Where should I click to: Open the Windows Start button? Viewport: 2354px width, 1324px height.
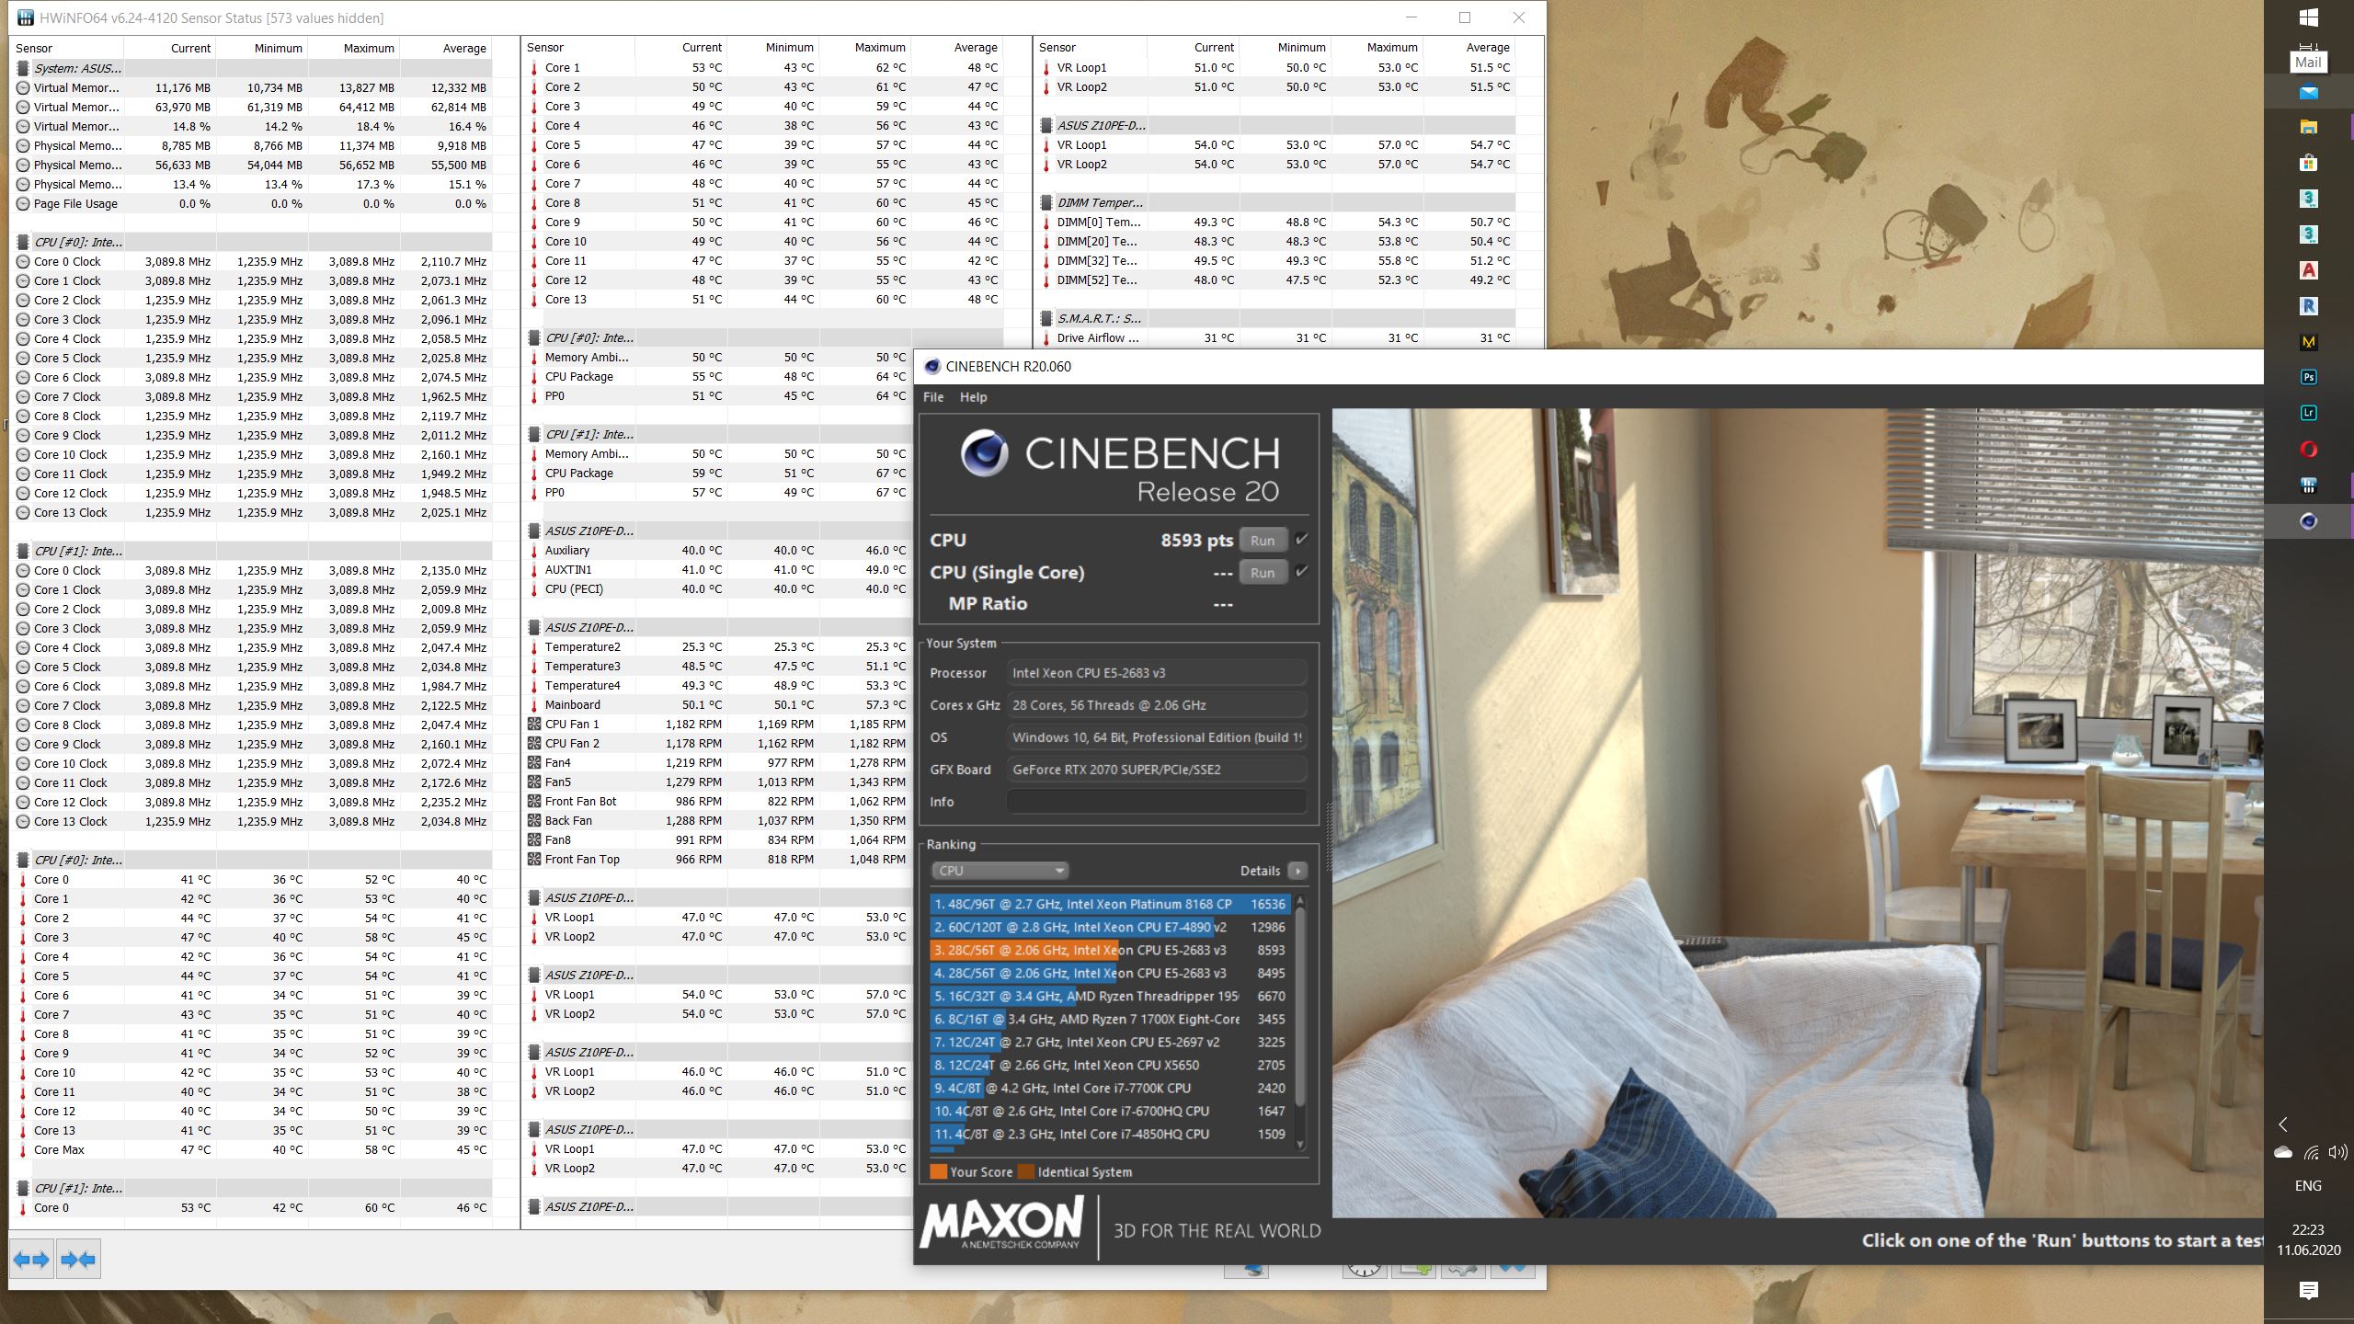coord(2308,17)
